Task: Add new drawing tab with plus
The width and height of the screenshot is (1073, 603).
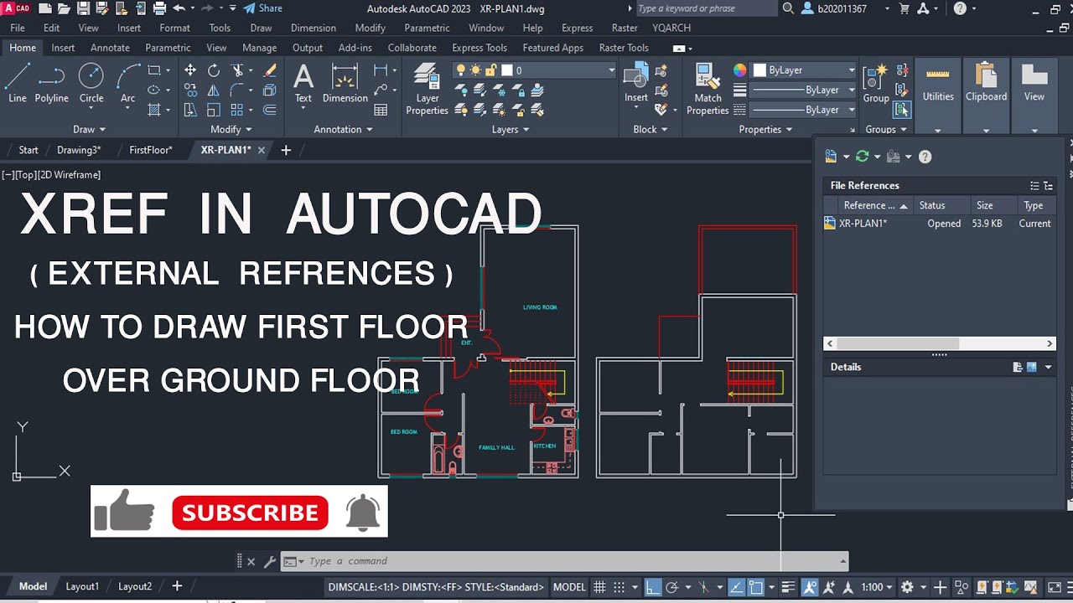Action: pyautogui.click(x=286, y=150)
